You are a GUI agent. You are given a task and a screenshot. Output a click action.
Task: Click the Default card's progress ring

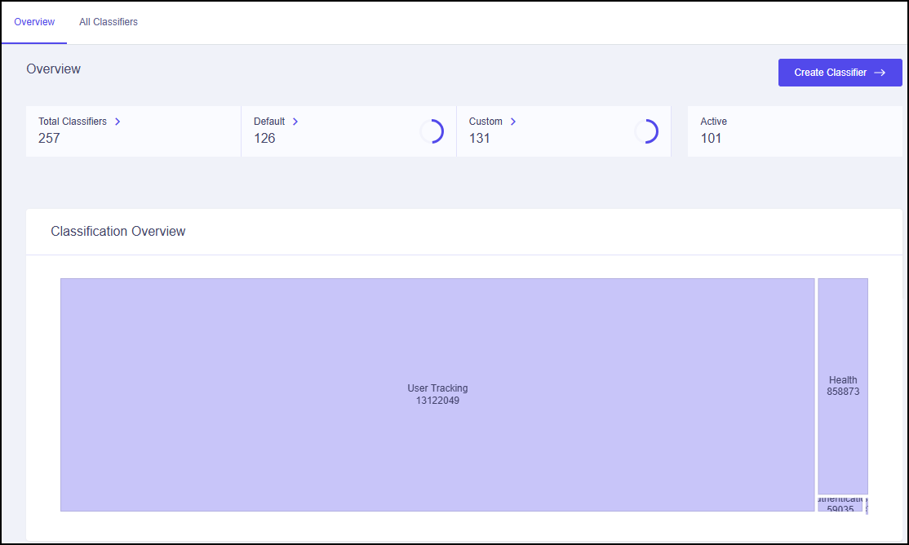(x=433, y=131)
